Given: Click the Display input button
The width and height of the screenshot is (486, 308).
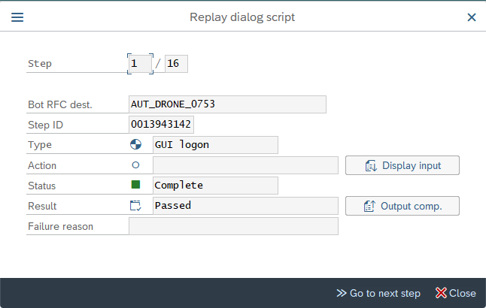Looking at the screenshot, I should [x=402, y=165].
